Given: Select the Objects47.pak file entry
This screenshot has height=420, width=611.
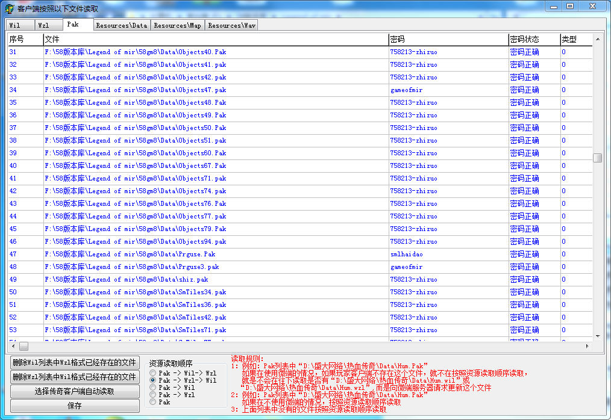Looking at the screenshot, I should click(x=300, y=90).
